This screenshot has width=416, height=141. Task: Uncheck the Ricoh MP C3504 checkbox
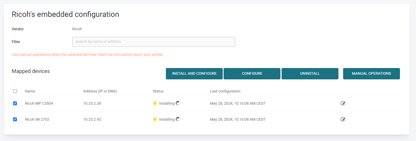coord(15,103)
